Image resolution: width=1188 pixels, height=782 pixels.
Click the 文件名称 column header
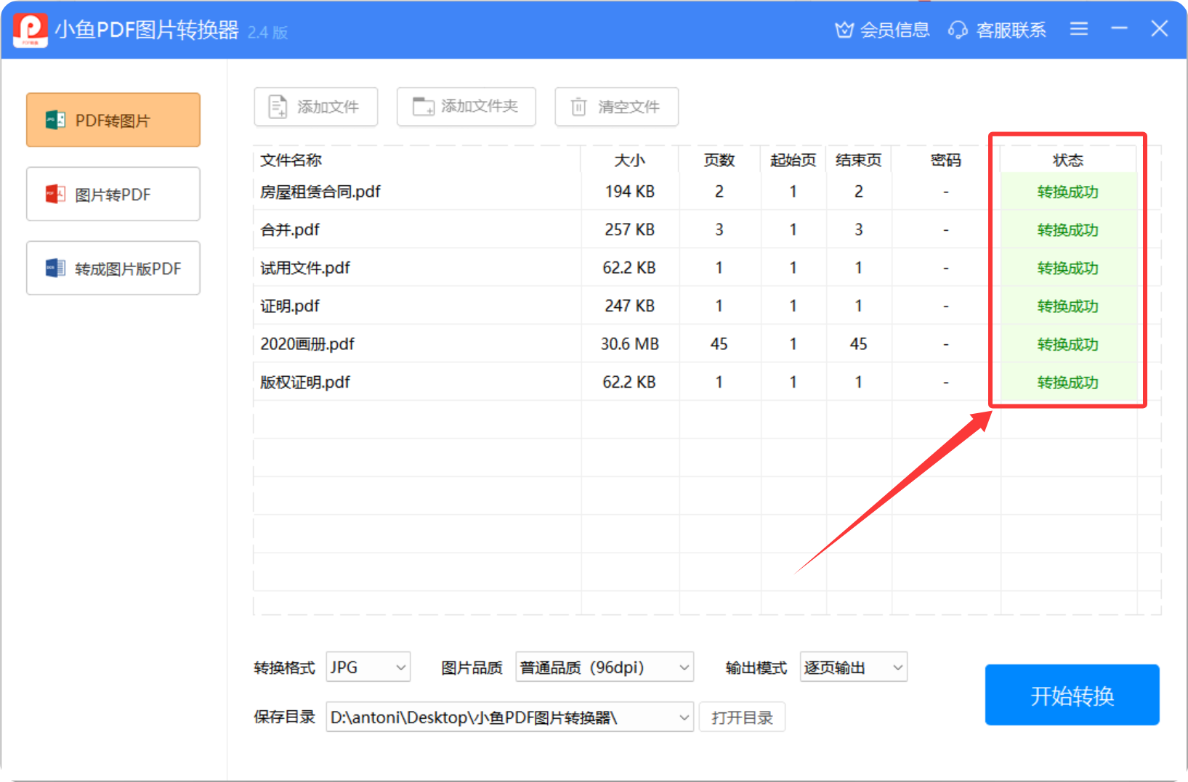[291, 160]
